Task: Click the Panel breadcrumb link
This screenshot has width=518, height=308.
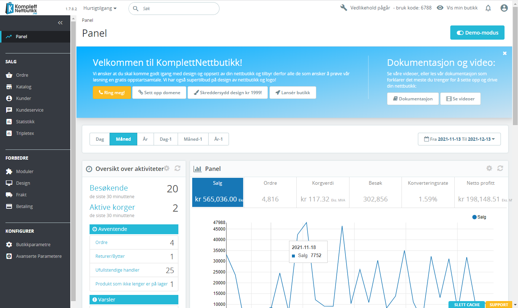Action: [88, 20]
